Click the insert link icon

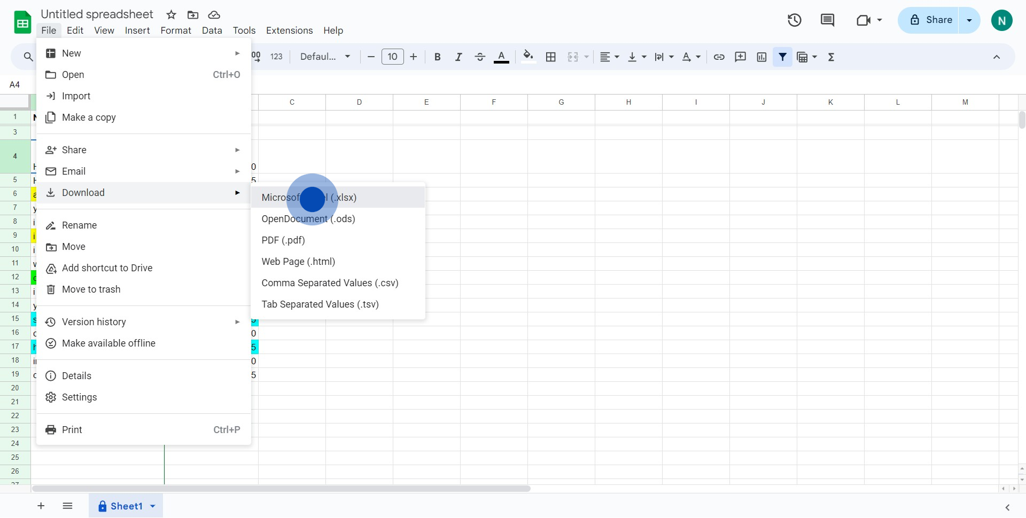[719, 57]
